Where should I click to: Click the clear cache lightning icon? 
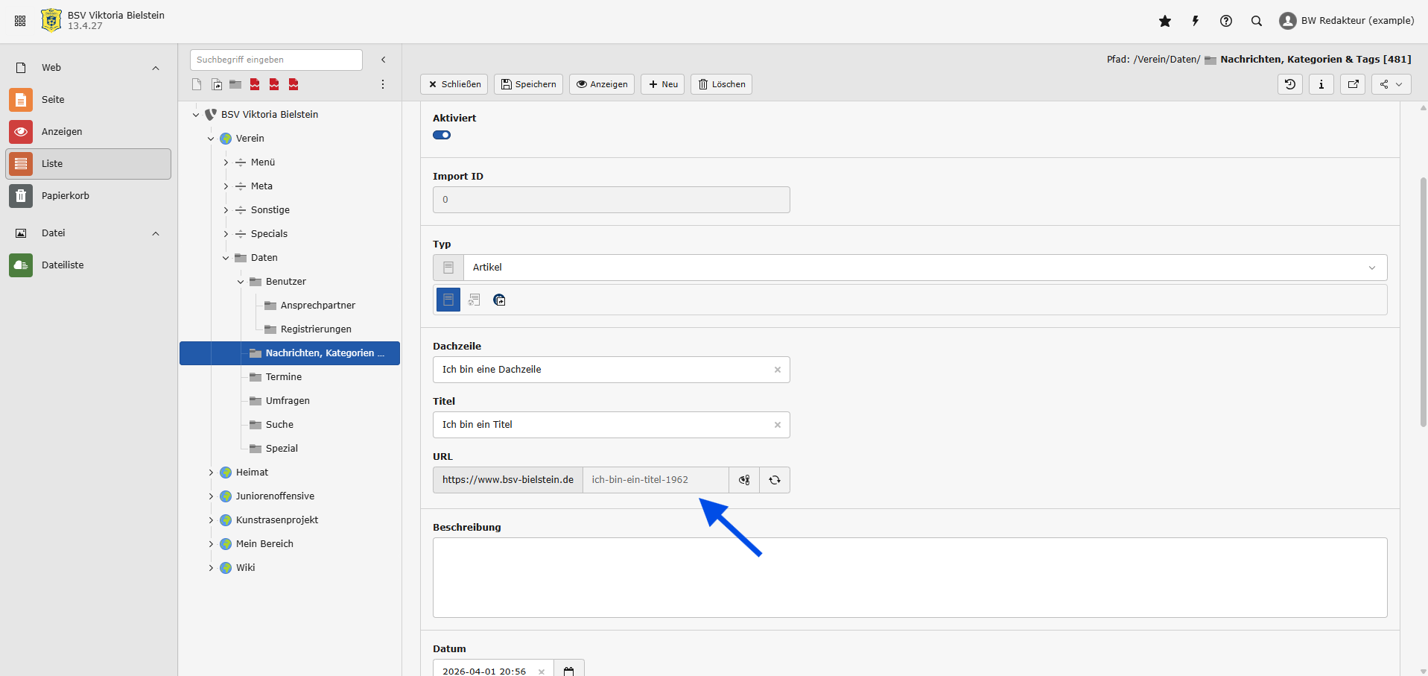(x=1196, y=21)
